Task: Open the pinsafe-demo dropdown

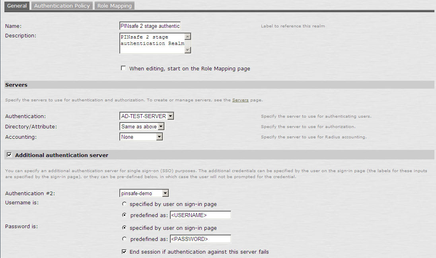Action: [141, 193]
